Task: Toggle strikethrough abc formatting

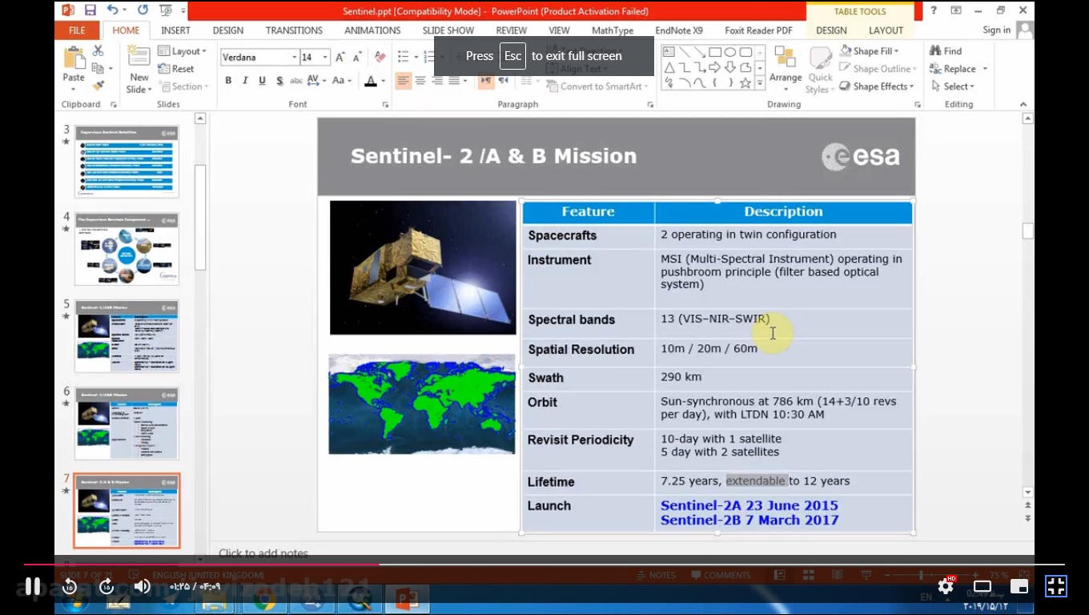Action: point(296,81)
